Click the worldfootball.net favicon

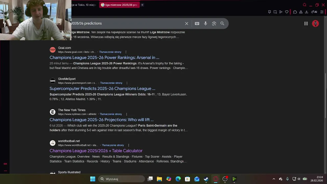click(53, 143)
